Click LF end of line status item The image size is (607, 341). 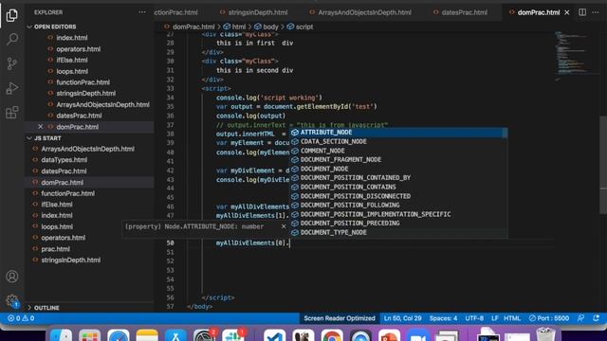pyautogui.click(x=494, y=318)
